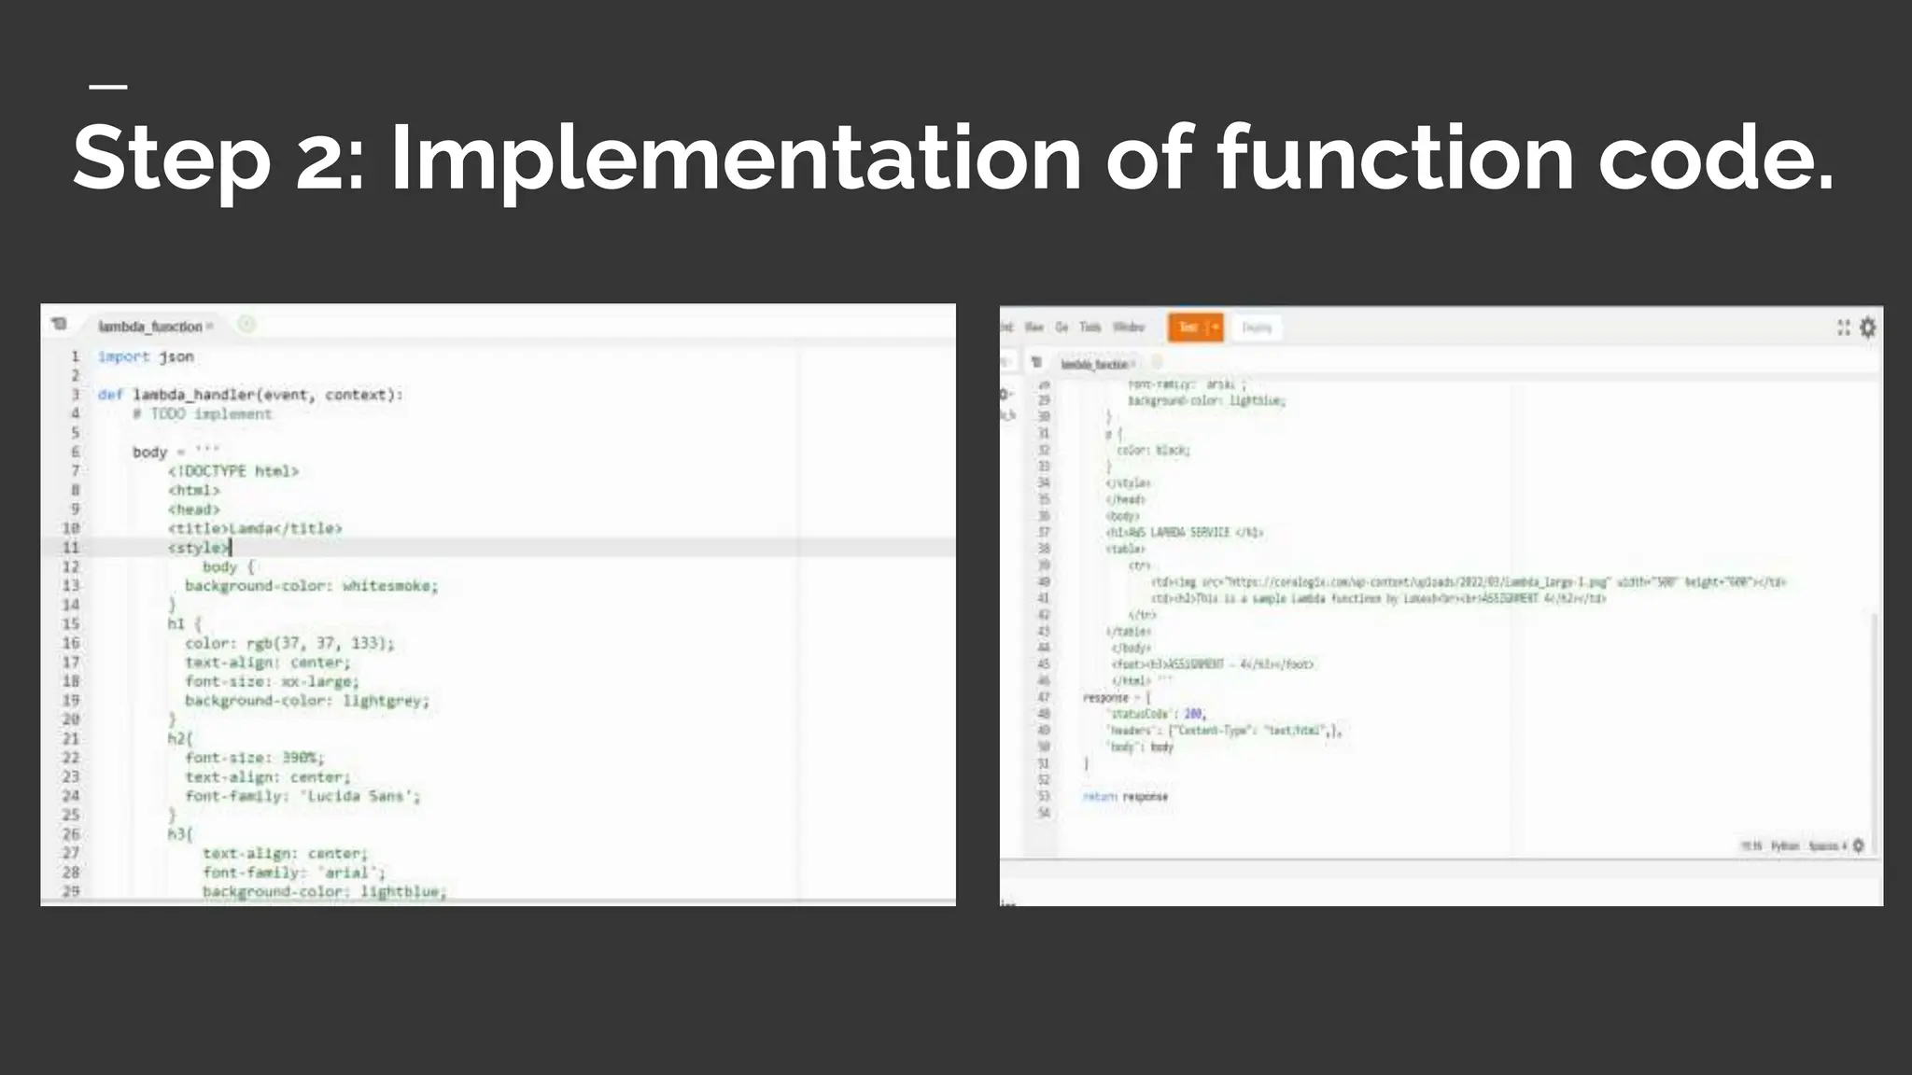Open the Go menu in right editor

pos(1061,328)
